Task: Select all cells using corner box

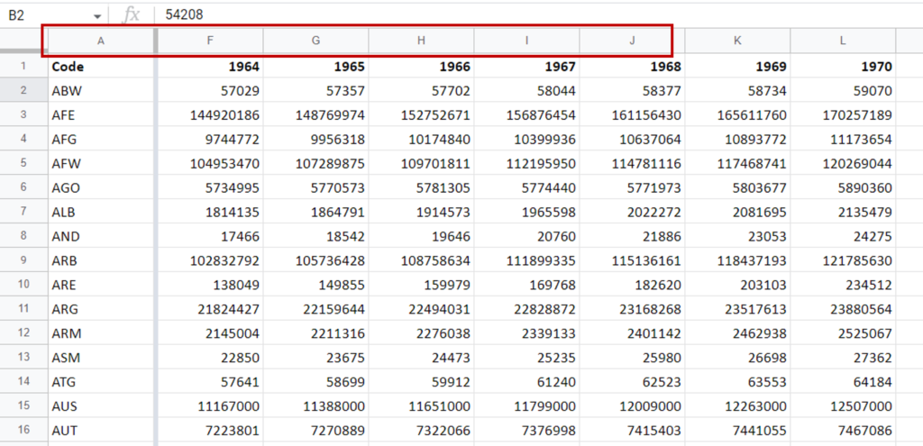Action: 23,41
